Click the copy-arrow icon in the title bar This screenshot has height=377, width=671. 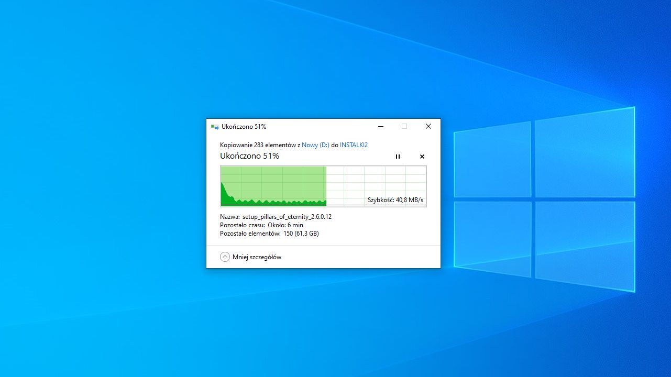point(214,126)
